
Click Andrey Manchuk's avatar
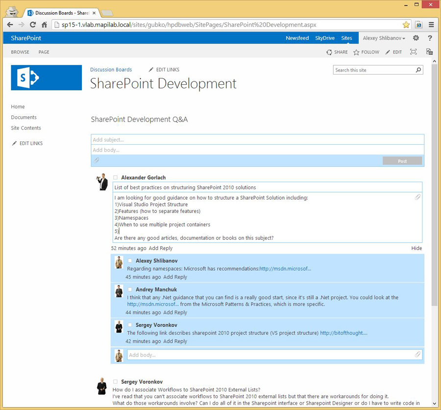pyautogui.click(x=119, y=291)
